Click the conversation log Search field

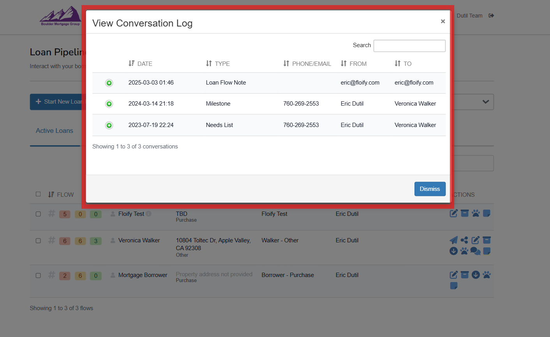pos(409,46)
